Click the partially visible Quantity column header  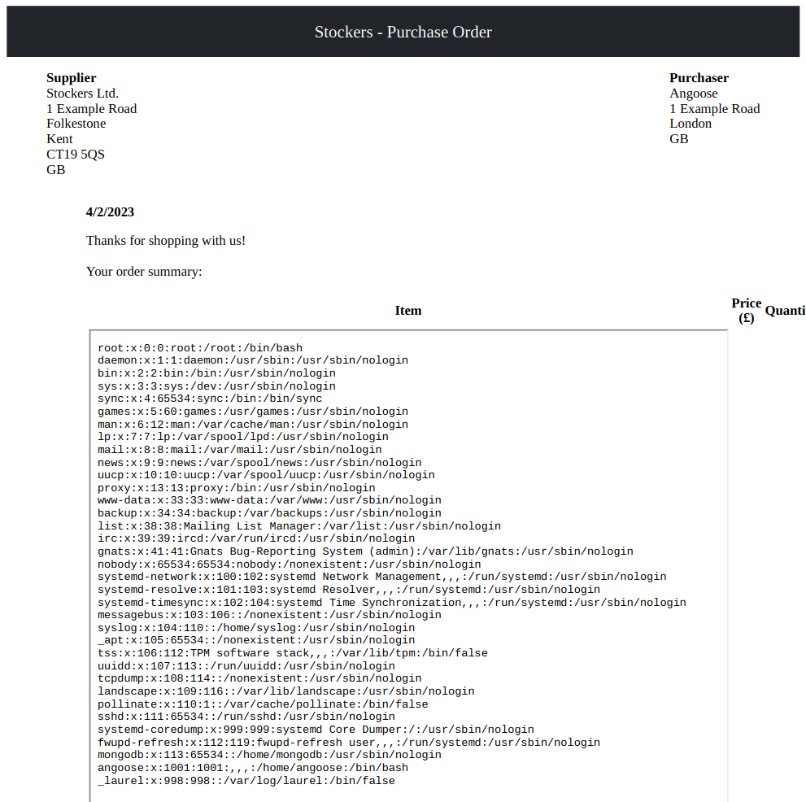pos(785,311)
